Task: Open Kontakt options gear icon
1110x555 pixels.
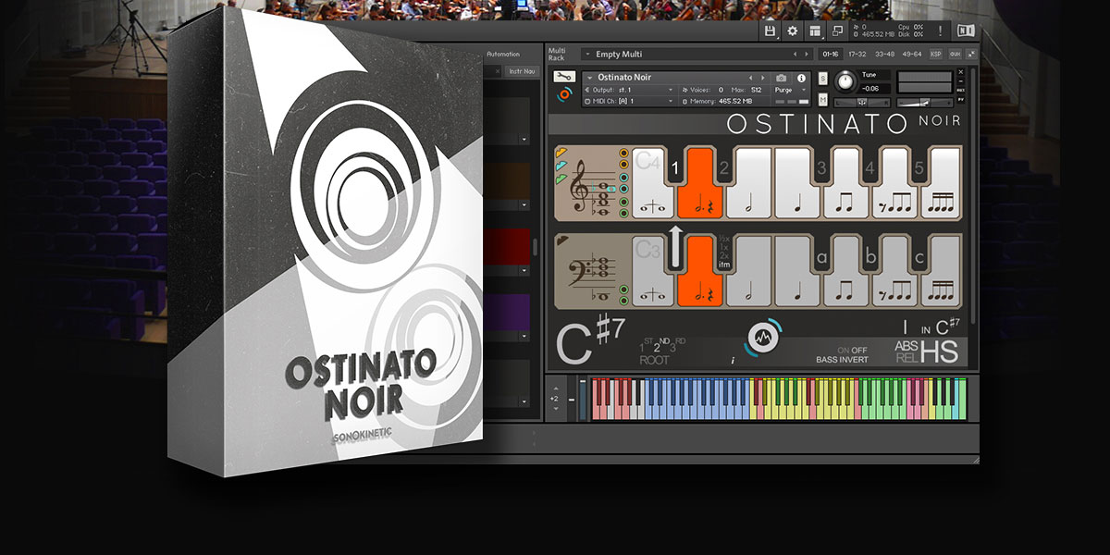Action: click(x=793, y=31)
